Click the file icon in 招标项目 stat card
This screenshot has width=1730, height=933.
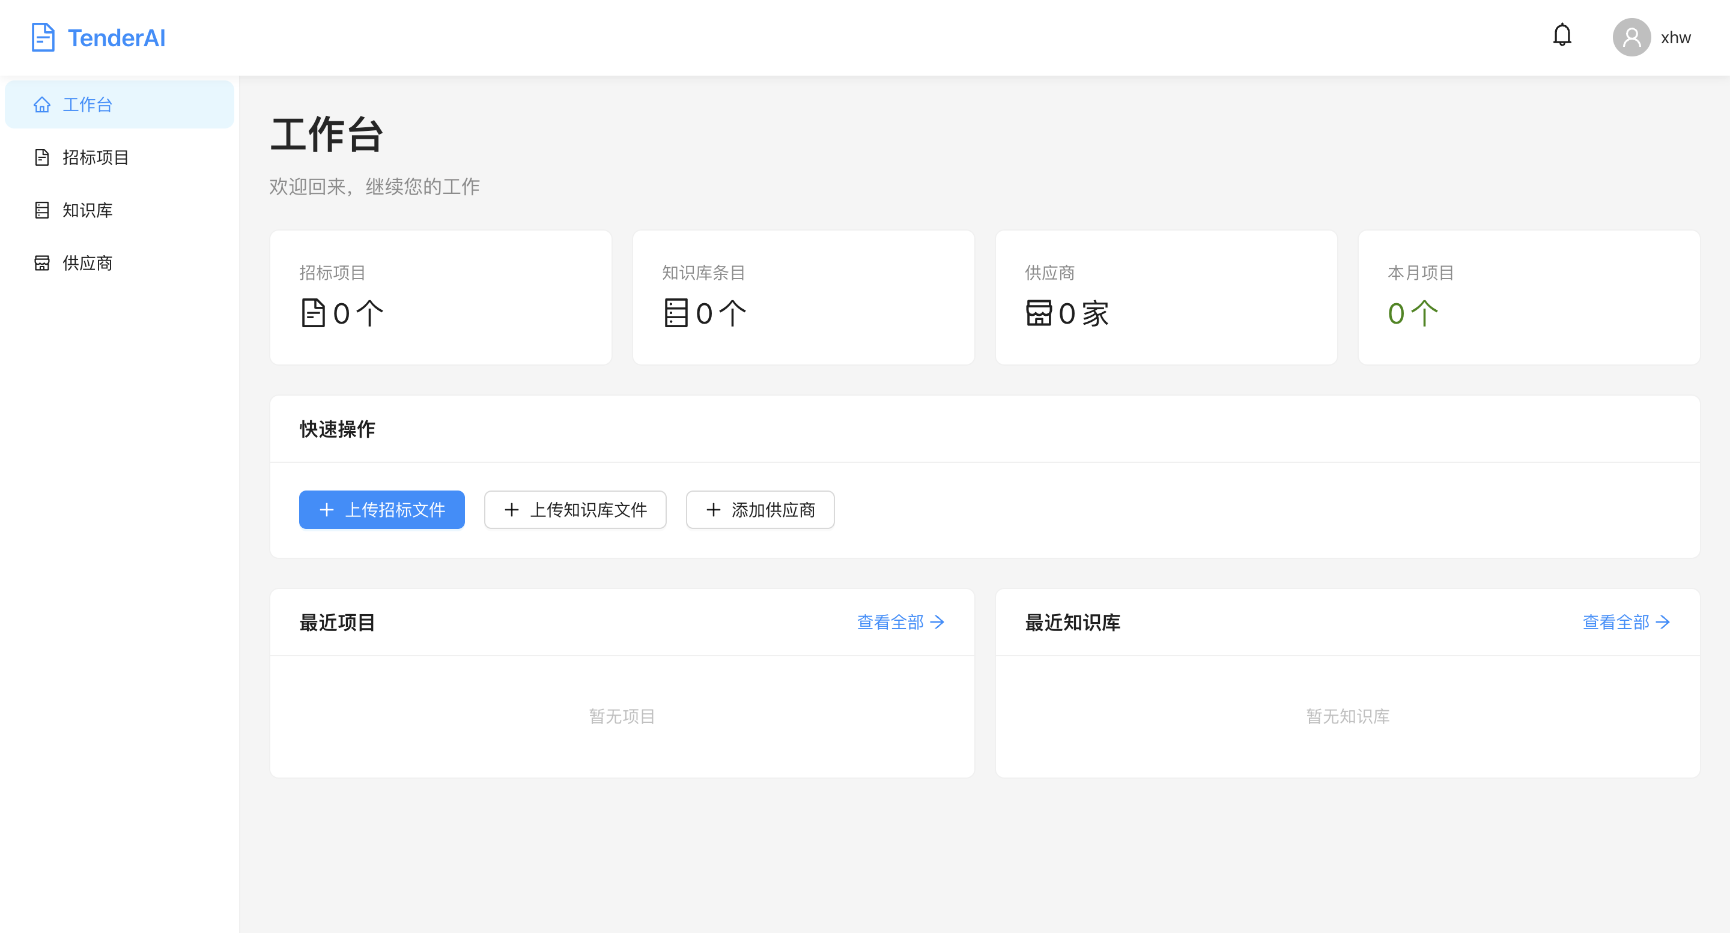(x=313, y=313)
